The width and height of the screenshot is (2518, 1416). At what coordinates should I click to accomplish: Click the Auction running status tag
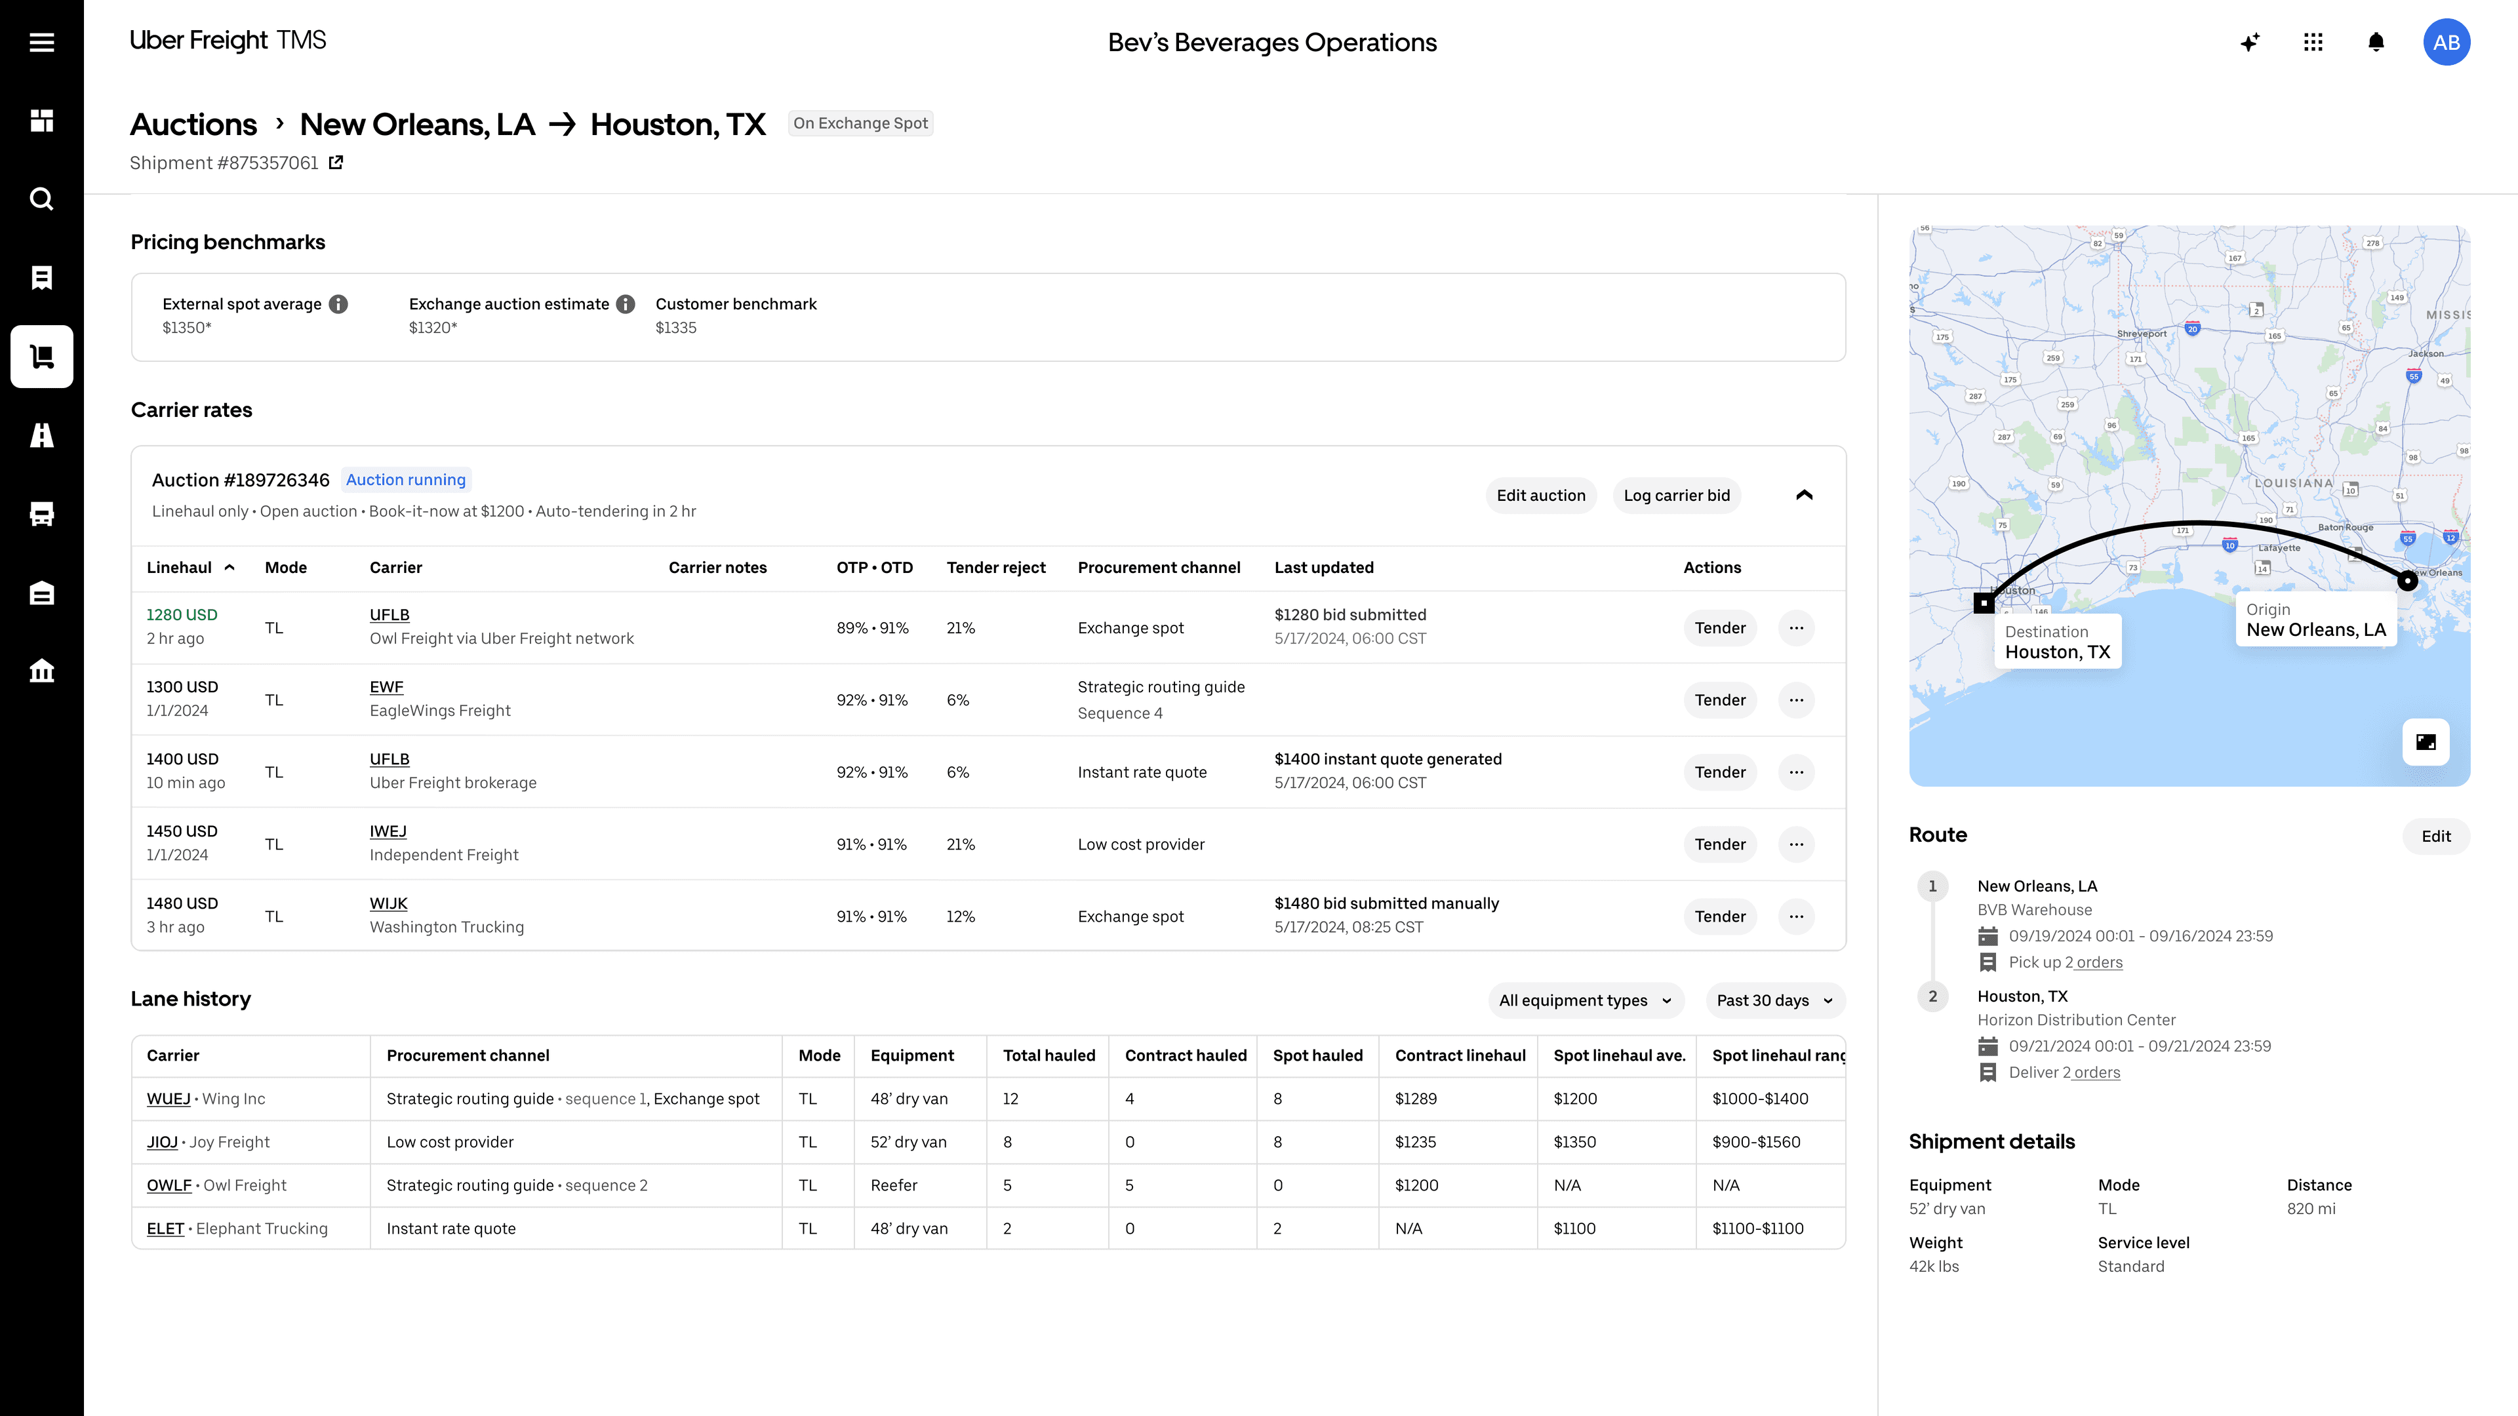click(x=406, y=480)
